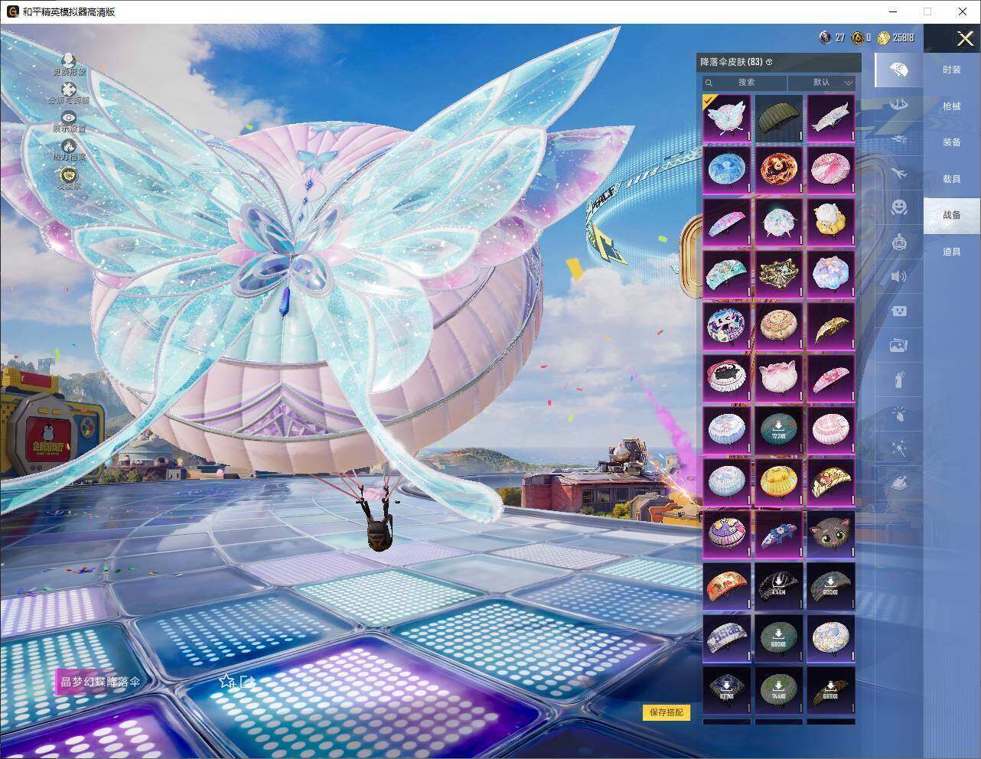Download the 827KB parachute skin
Image resolution: width=981 pixels, height=759 pixels.
coord(727,691)
